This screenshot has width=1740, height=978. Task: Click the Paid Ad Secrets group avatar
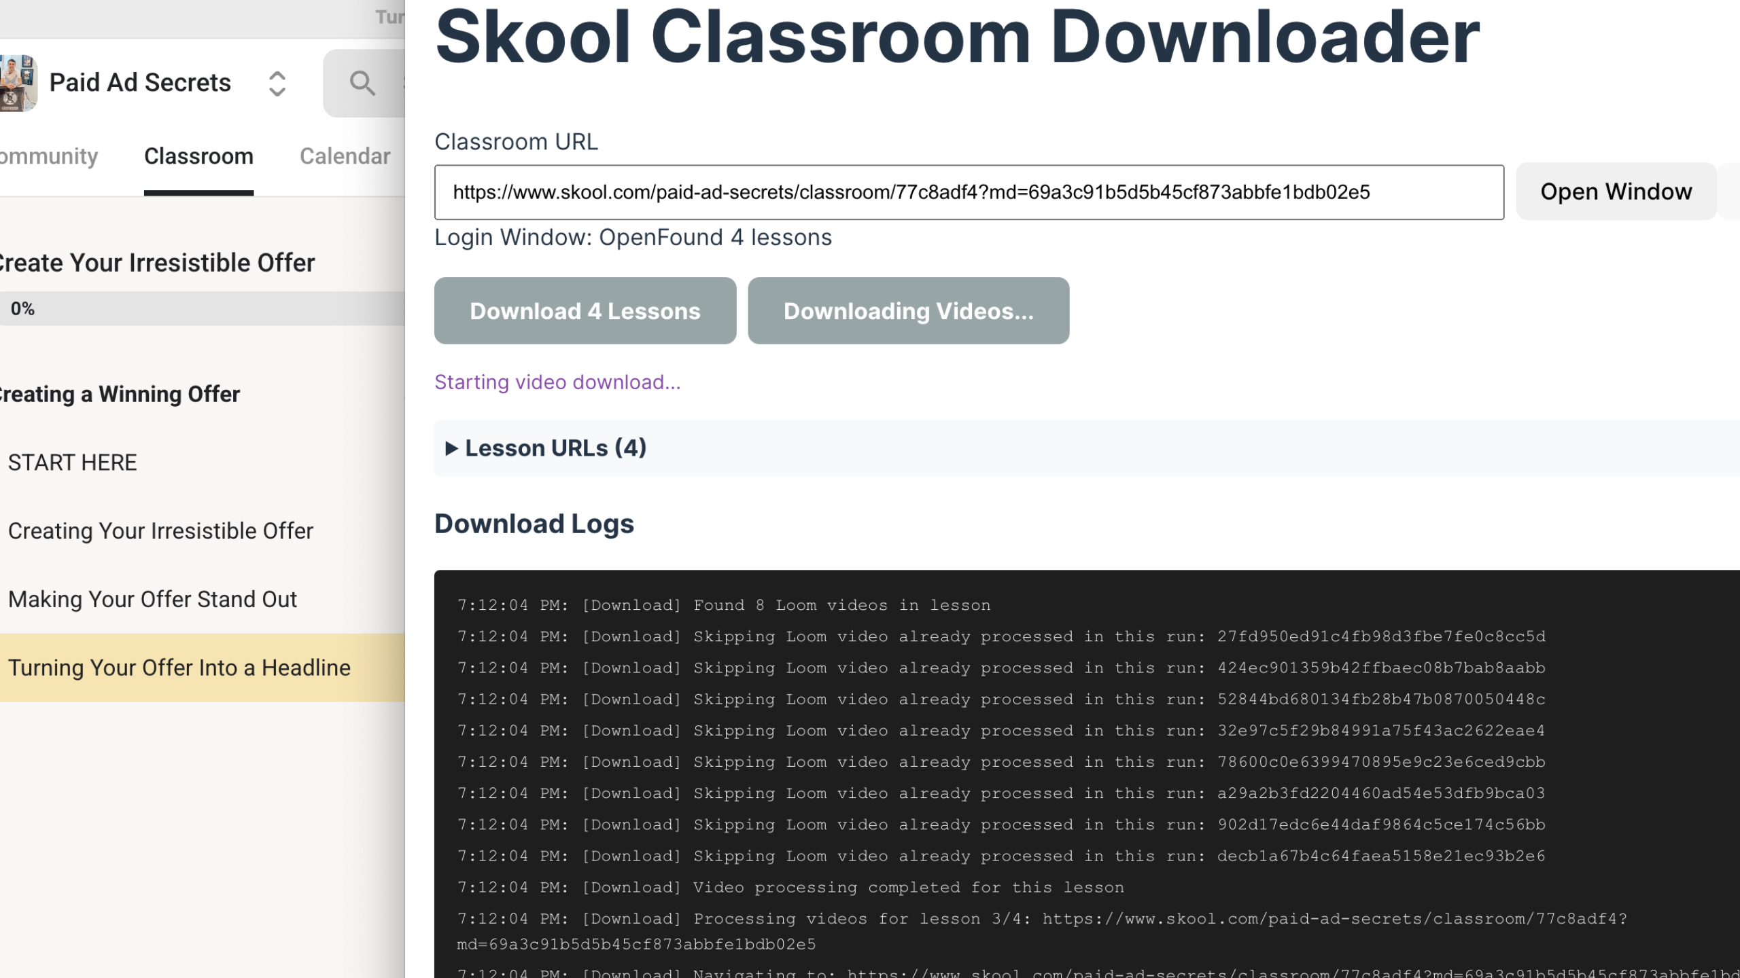(x=18, y=83)
